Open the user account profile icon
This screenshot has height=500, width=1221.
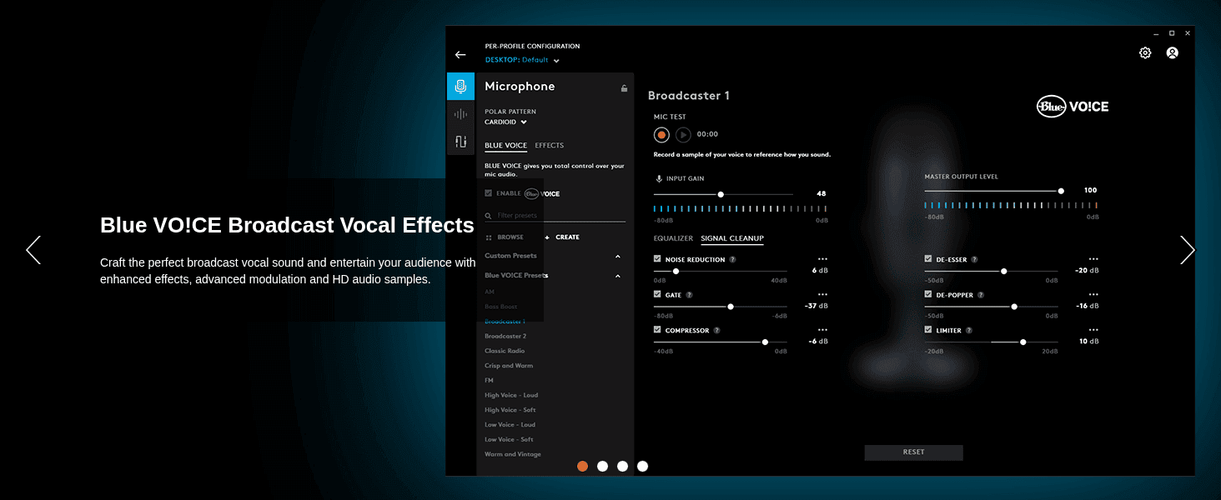coord(1172,52)
